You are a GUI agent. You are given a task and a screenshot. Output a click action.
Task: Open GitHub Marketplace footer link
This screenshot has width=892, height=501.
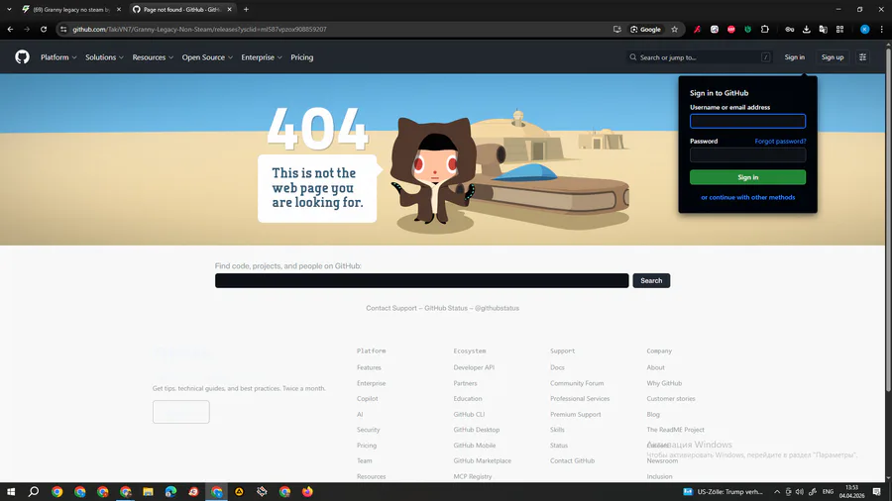coord(482,460)
